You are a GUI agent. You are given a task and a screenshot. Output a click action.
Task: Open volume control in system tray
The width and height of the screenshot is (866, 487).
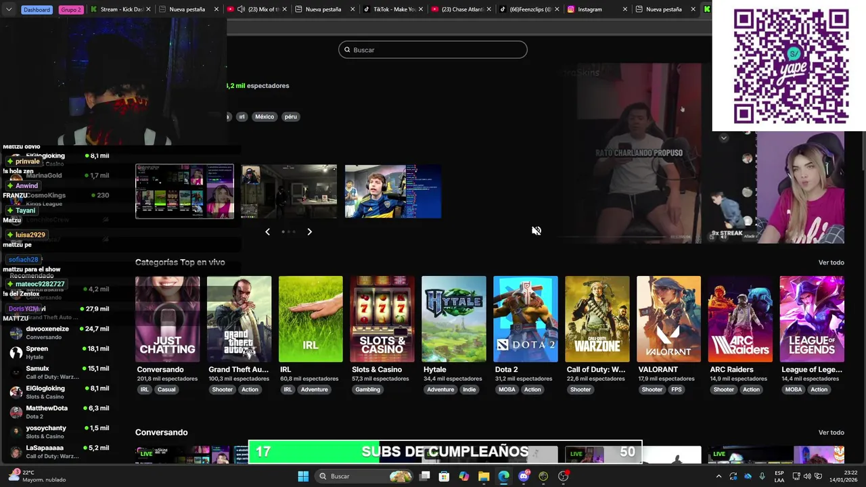pos(807,476)
